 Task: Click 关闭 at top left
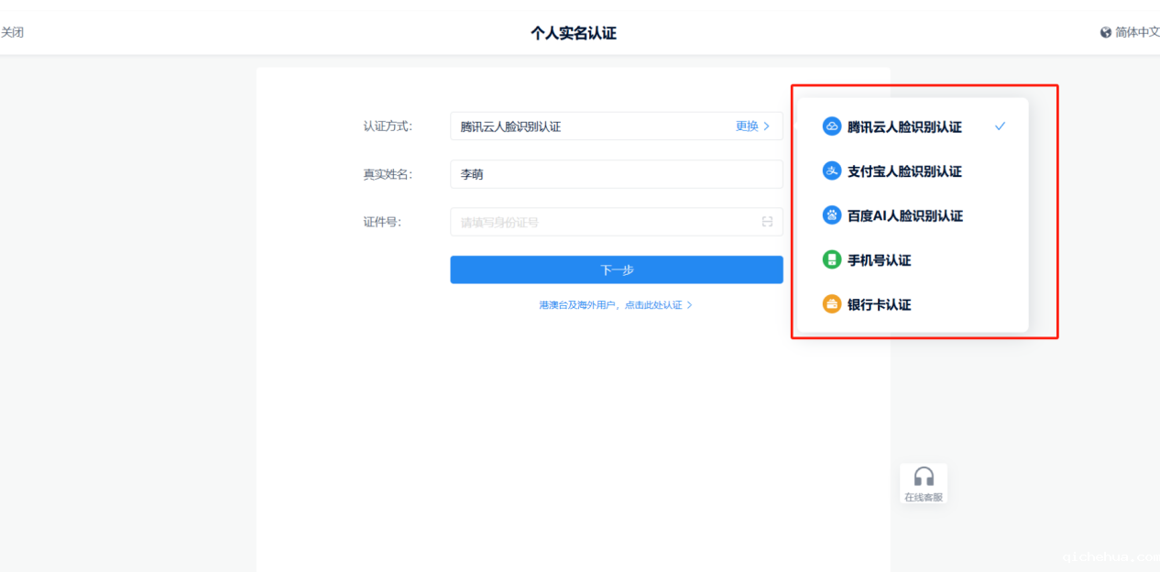coord(12,32)
